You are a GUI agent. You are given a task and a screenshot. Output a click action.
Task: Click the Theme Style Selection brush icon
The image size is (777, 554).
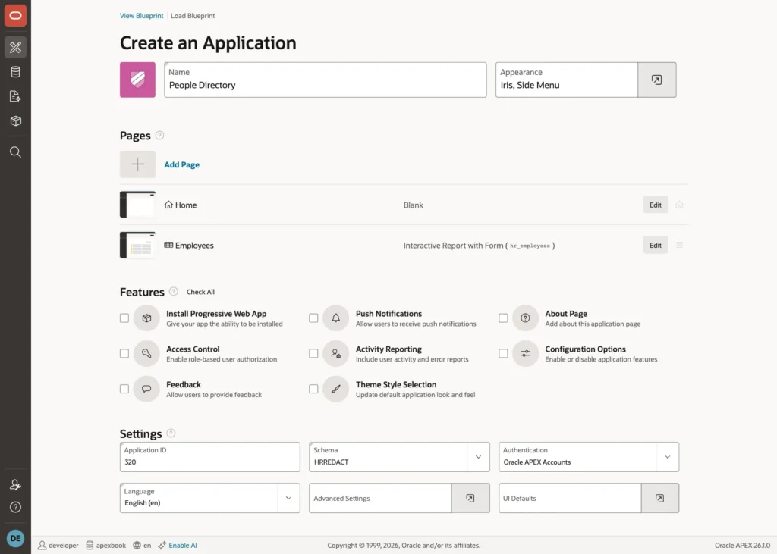[336, 389]
